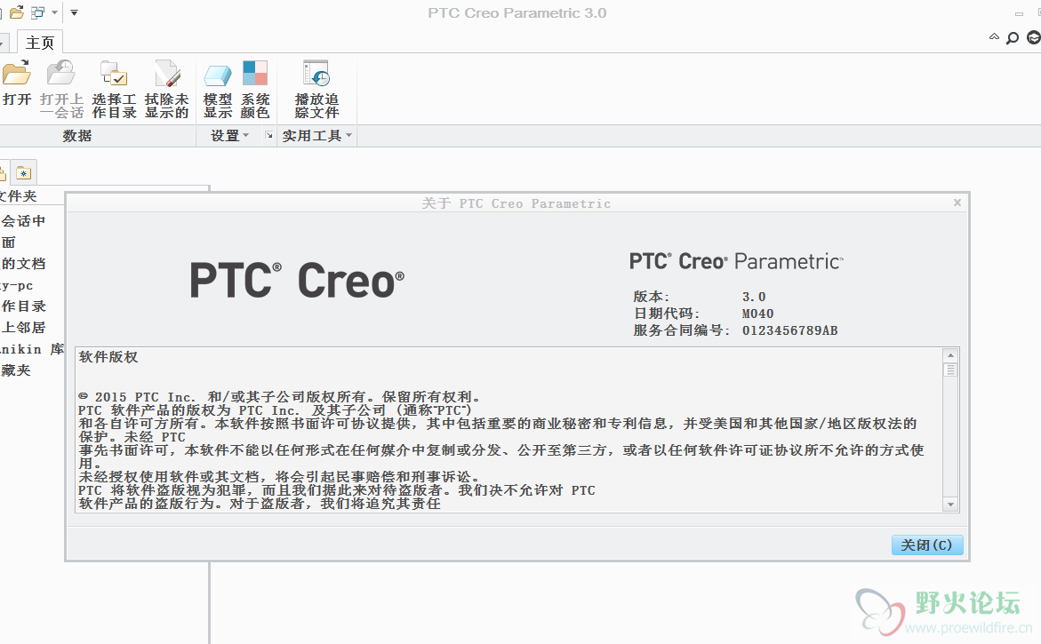
Task: Click the settings group dialog launcher arrow
Action: click(268, 135)
